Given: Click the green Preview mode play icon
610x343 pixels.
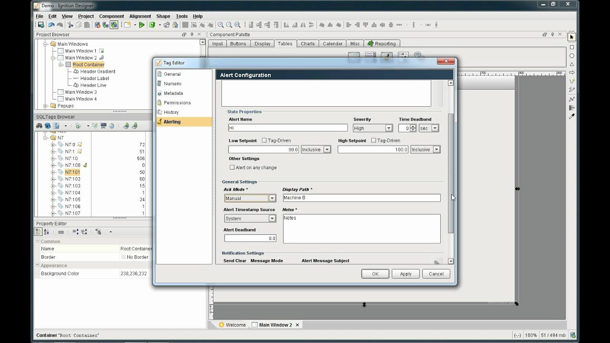Looking at the screenshot, I should coord(142,25).
